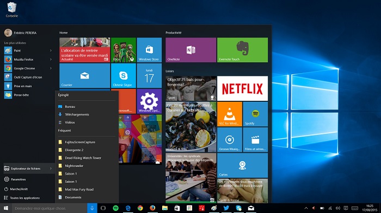Click the volume icon in system tray

coord(338,208)
